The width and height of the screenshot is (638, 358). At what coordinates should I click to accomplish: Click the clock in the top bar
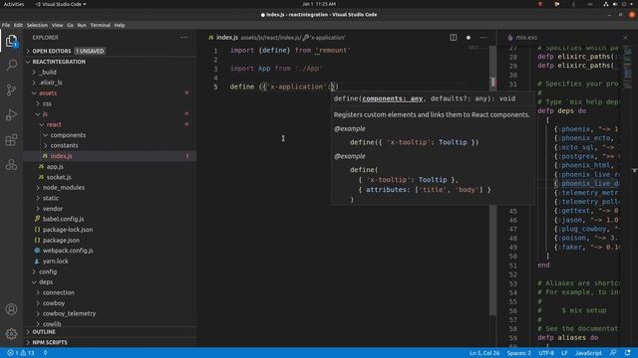pyautogui.click(x=319, y=4)
